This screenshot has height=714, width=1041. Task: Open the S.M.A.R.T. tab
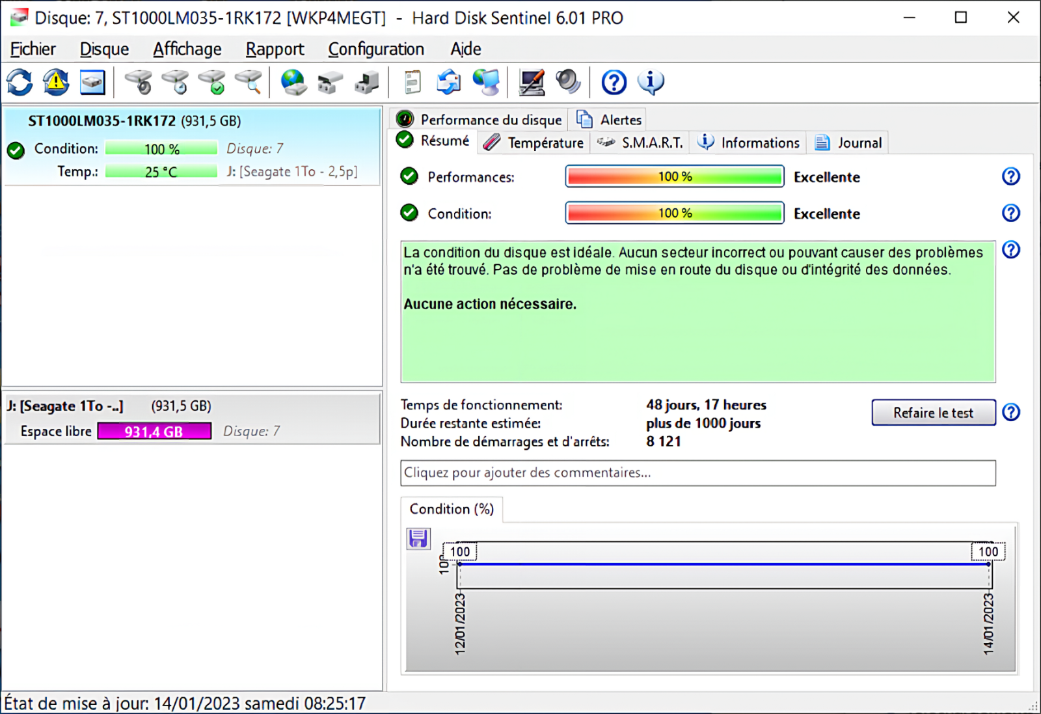640,143
